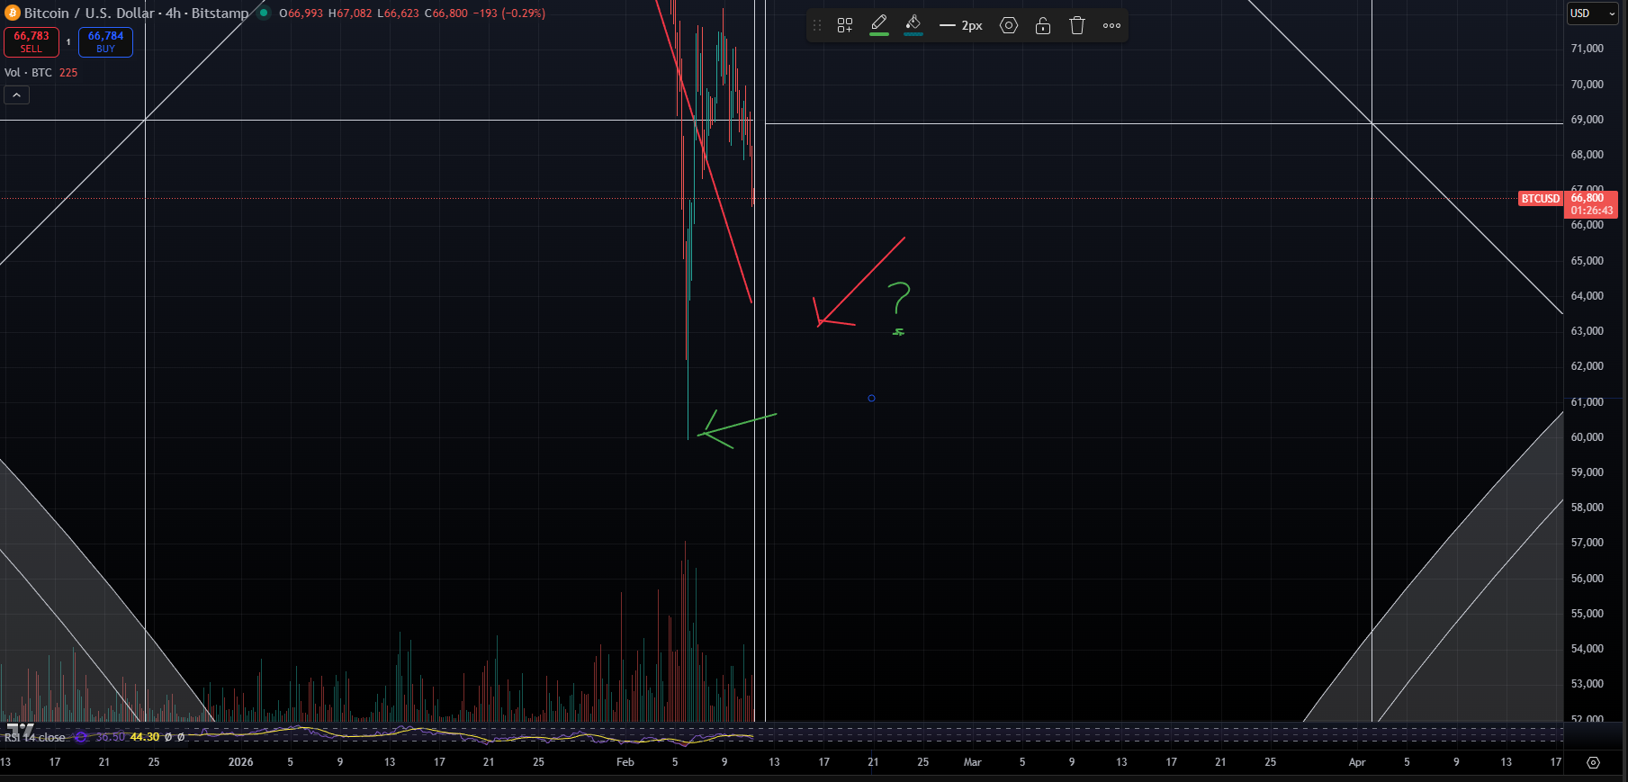The image size is (1628, 782).
Task: Change the brush background fill color (bucket icon)
Action: click(913, 24)
